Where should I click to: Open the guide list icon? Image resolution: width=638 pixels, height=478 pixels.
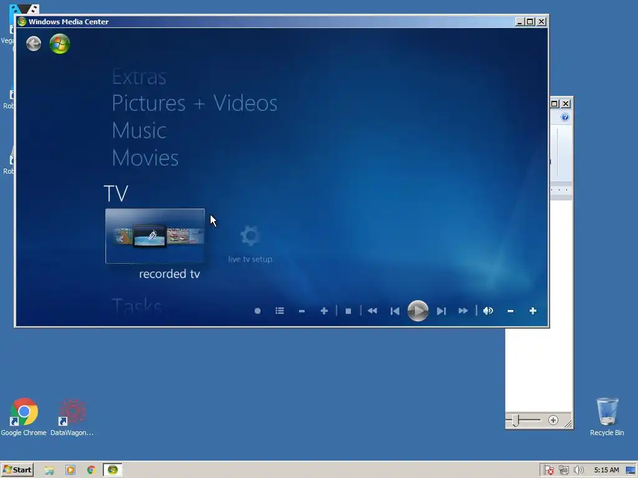click(280, 311)
